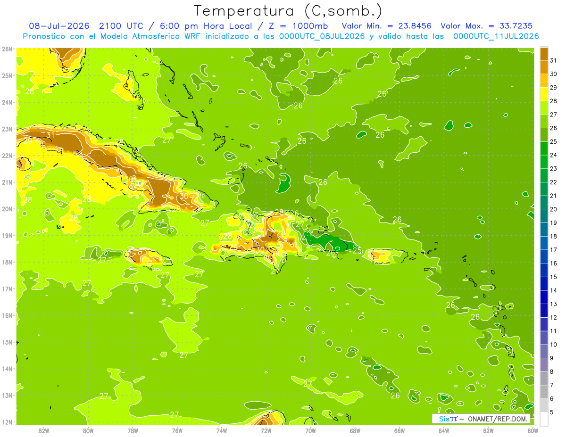Select valid-until text '0000UTC_11JUL2026'
This screenshot has width=566, height=437.
496,36
